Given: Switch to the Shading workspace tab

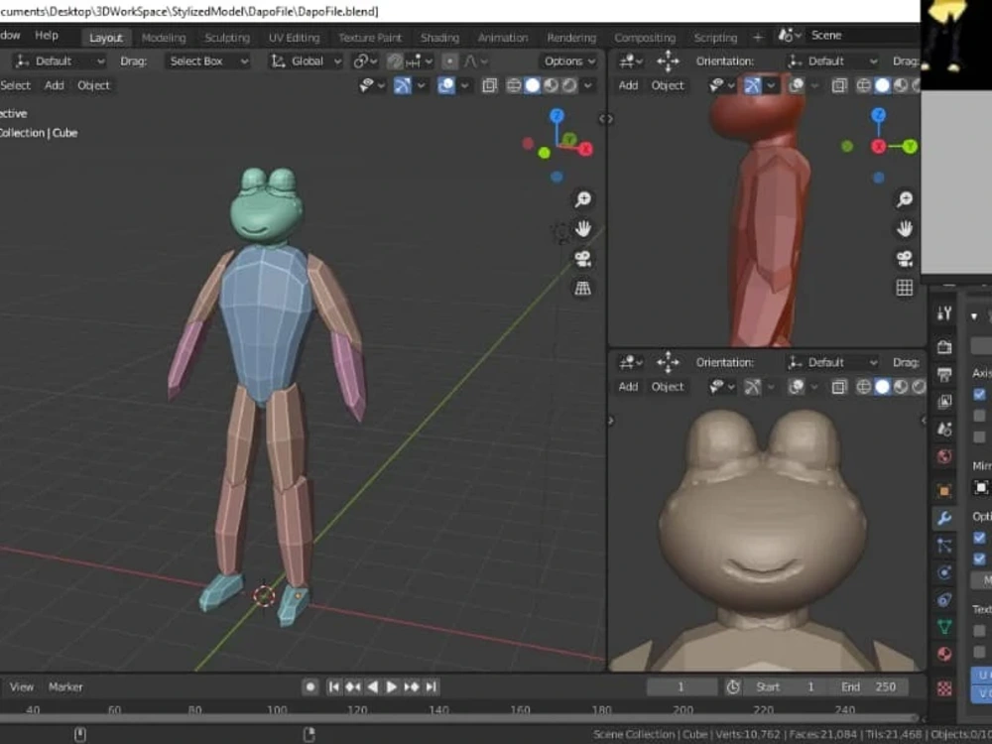Looking at the screenshot, I should (439, 38).
